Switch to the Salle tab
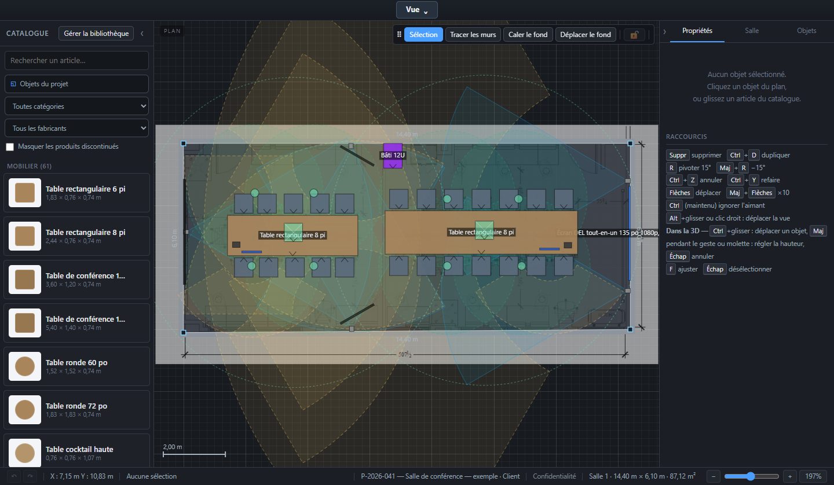 (x=752, y=31)
